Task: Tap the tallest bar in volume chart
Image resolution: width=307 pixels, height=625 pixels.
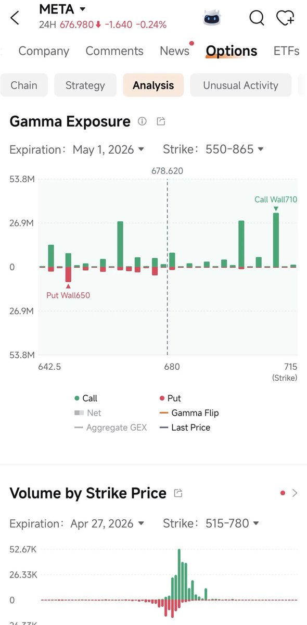Action: tap(179, 574)
